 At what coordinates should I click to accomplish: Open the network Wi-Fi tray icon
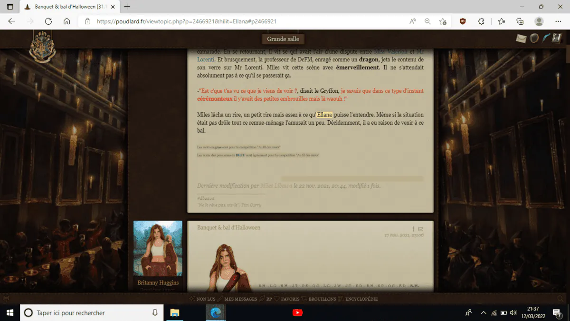coord(494,313)
